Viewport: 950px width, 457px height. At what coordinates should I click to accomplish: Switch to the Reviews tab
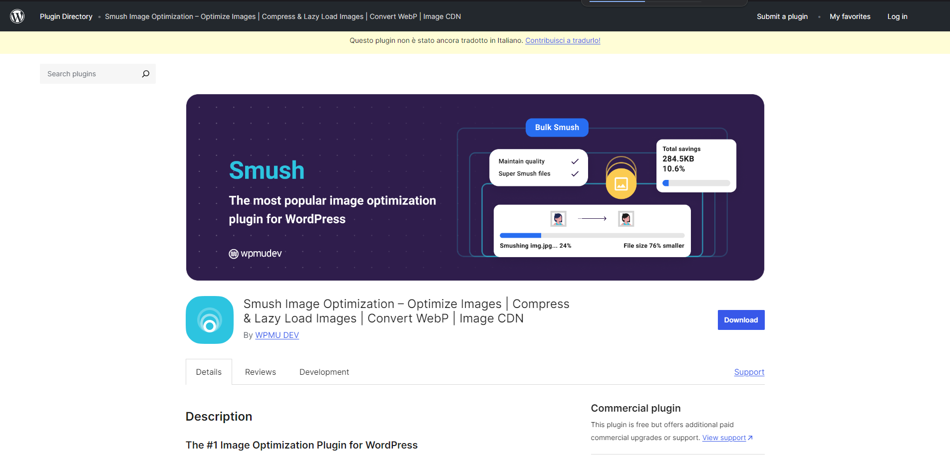tap(260, 372)
